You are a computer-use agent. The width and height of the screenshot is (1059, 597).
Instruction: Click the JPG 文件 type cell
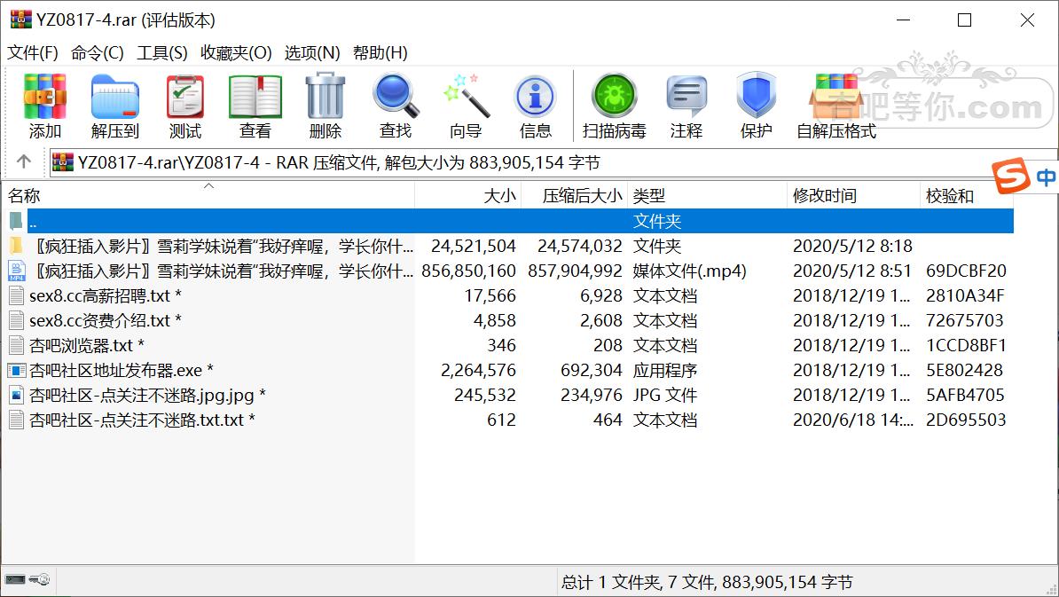(664, 395)
